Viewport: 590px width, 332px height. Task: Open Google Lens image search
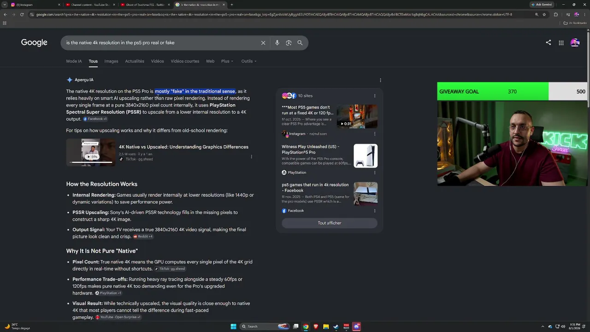(x=289, y=43)
